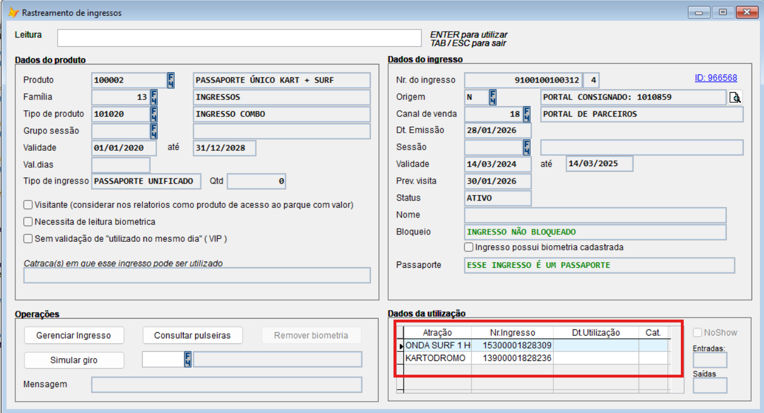Click the Sessão F4 lookup icon

point(527,147)
